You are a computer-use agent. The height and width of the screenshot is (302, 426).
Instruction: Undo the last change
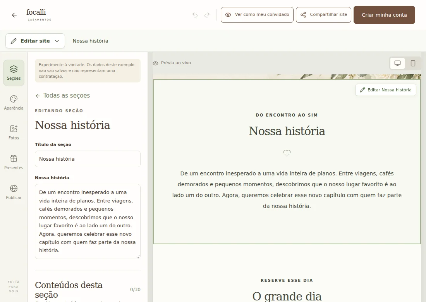click(195, 15)
